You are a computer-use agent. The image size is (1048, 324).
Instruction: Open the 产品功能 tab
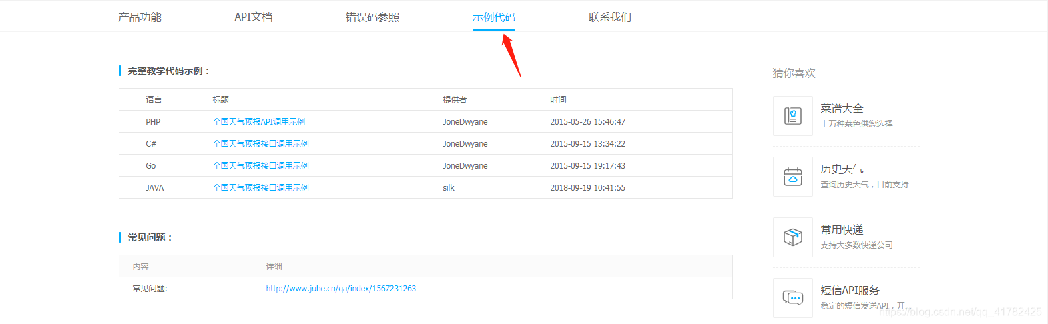point(140,17)
